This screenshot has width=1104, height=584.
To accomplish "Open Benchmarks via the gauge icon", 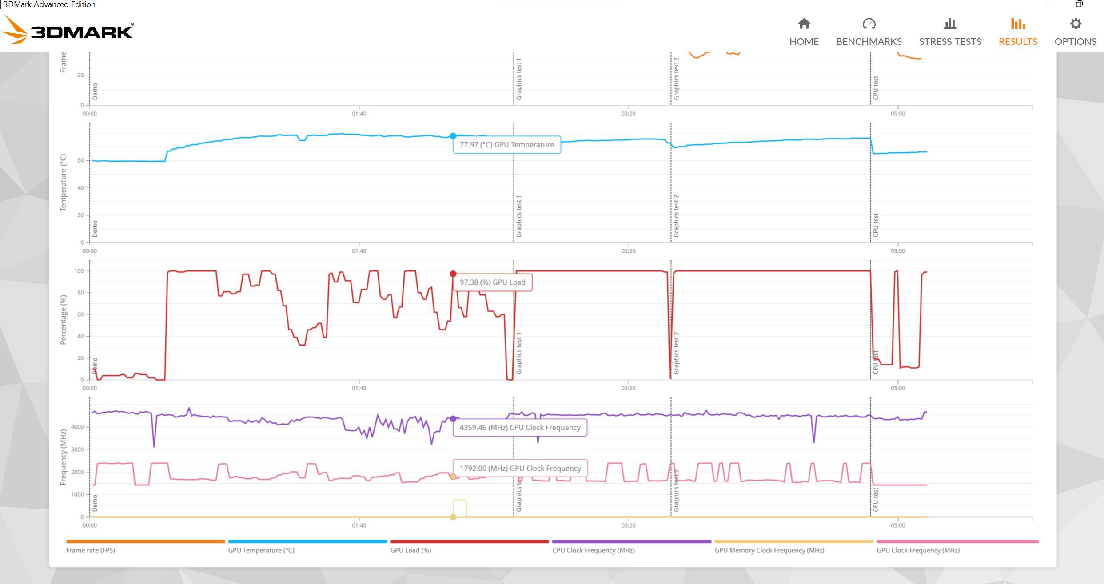I will (869, 24).
